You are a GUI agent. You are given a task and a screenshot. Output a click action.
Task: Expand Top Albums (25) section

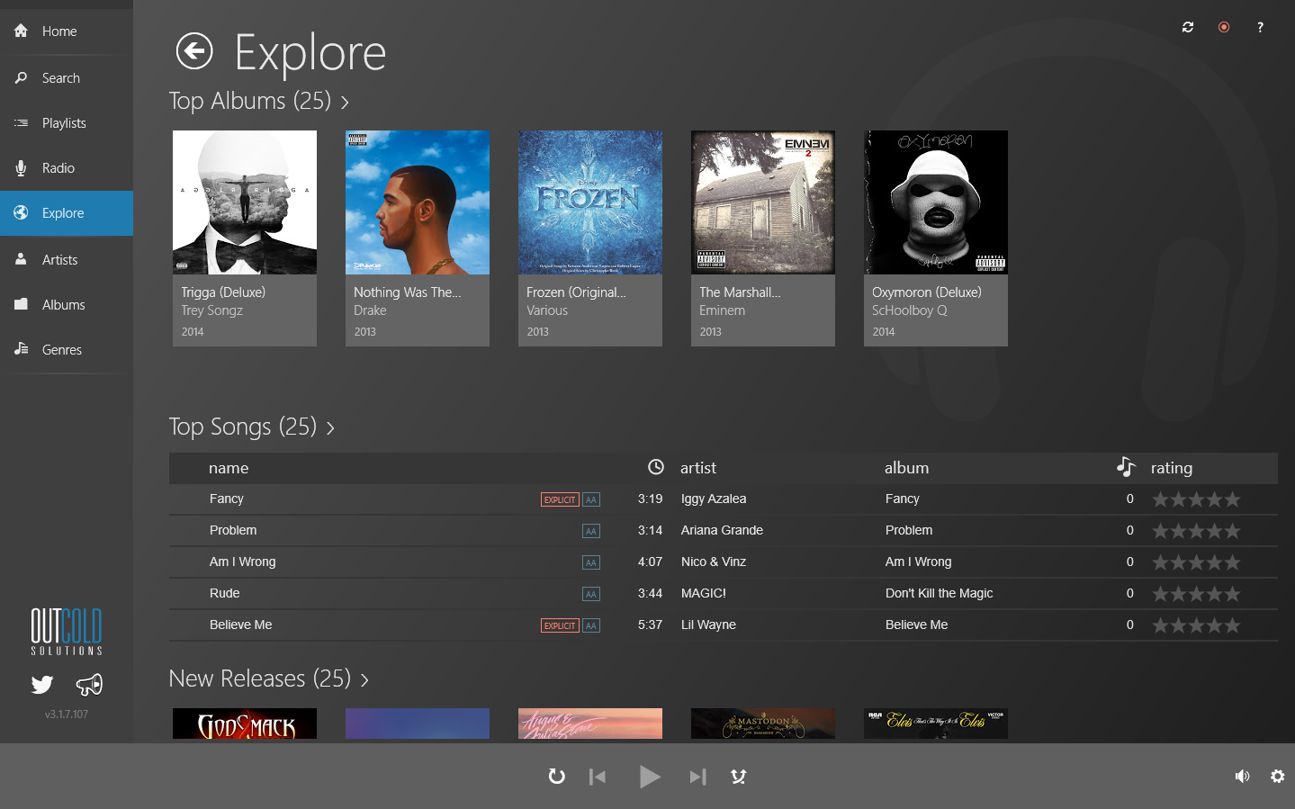click(x=259, y=101)
